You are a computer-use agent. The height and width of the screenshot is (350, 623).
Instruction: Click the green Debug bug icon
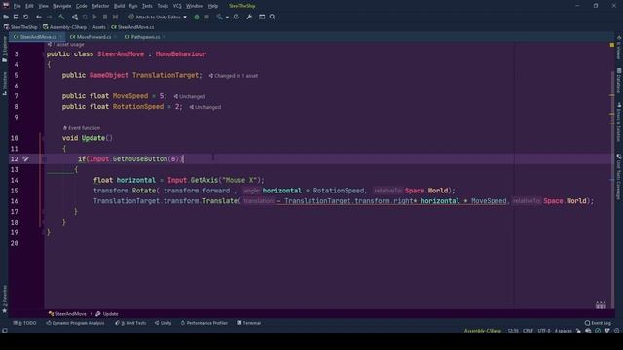197,17
